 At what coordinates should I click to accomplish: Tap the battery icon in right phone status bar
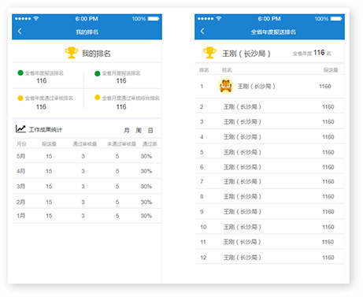[336, 19]
